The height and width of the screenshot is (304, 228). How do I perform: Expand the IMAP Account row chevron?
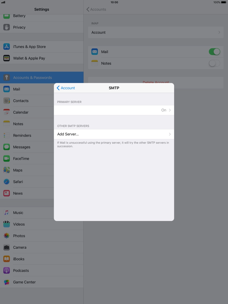219,32
